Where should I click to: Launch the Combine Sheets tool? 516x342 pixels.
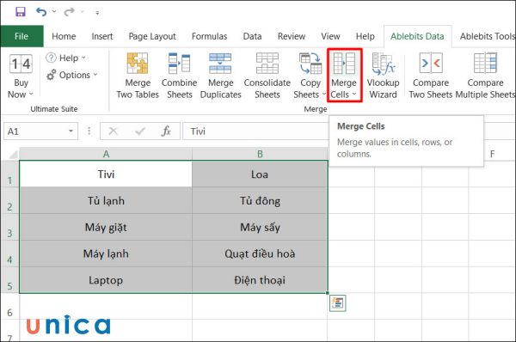click(180, 76)
